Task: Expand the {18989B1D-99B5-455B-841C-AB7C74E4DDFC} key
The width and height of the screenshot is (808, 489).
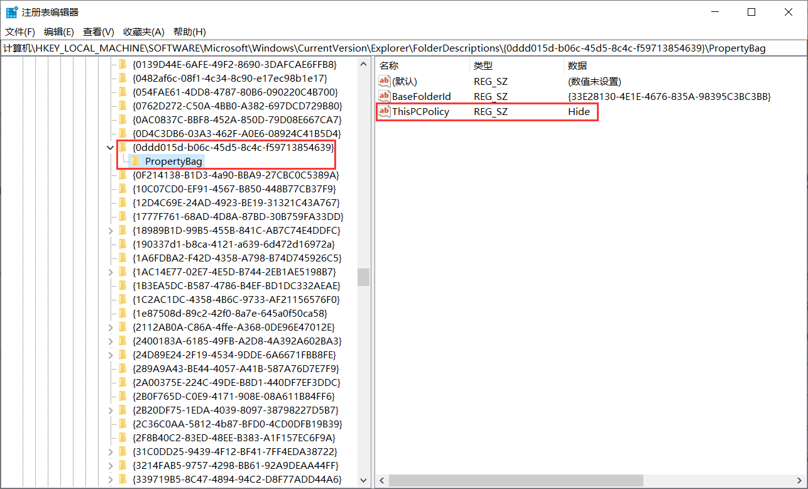Action: pyautogui.click(x=111, y=230)
